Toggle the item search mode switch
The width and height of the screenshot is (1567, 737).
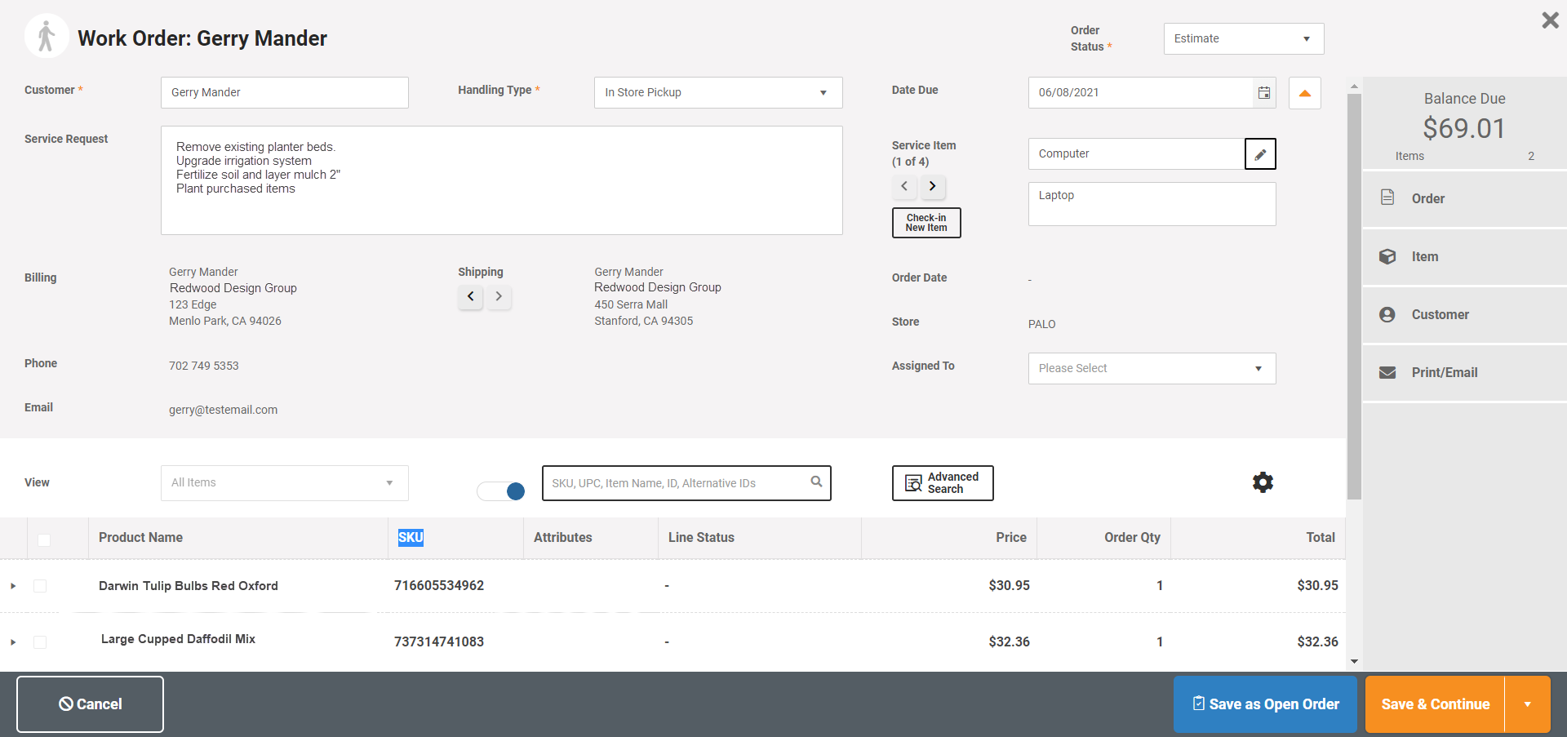coord(501,491)
